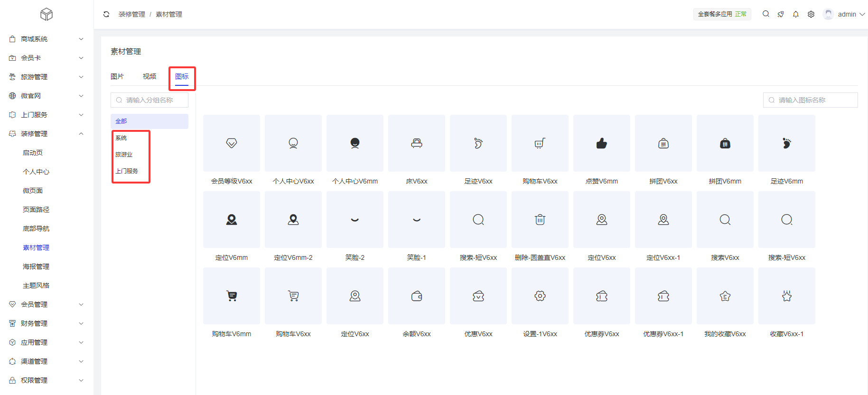Click the 全套餐多应用 正常 status badge
The height and width of the screenshot is (395, 868).
pyautogui.click(x=722, y=14)
